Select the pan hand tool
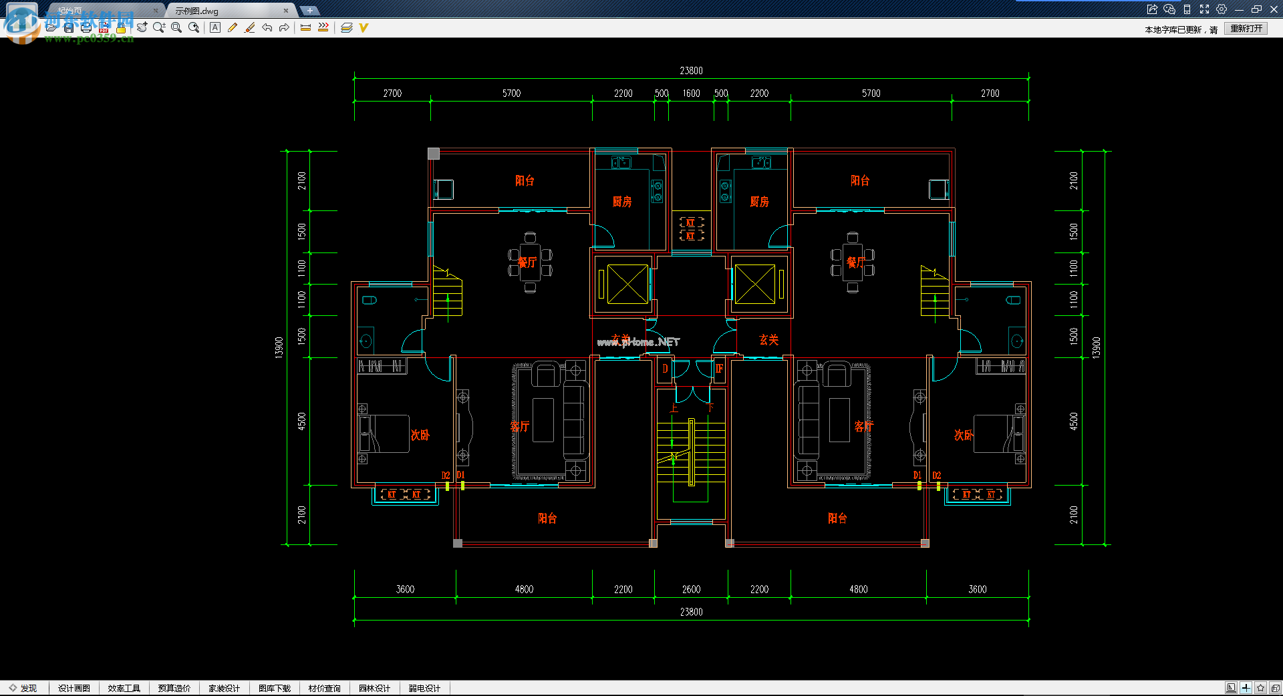The height and width of the screenshot is (696, 1283). tap(142, 27)
